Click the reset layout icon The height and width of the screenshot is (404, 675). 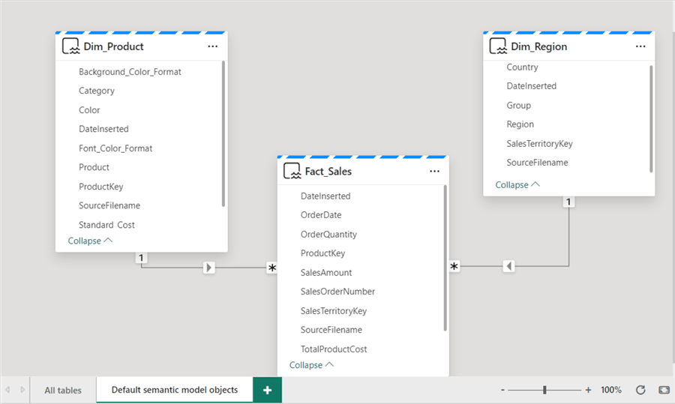click(x=640, y=390)
